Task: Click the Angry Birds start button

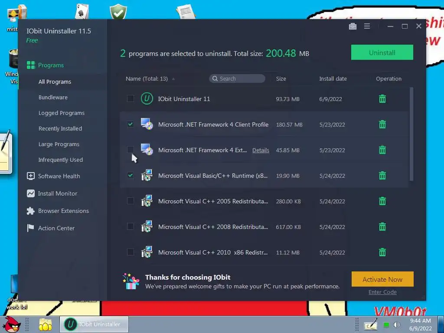Action: point(12,324)
